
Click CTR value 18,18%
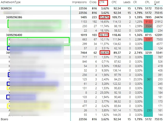[x=105, y=31]
